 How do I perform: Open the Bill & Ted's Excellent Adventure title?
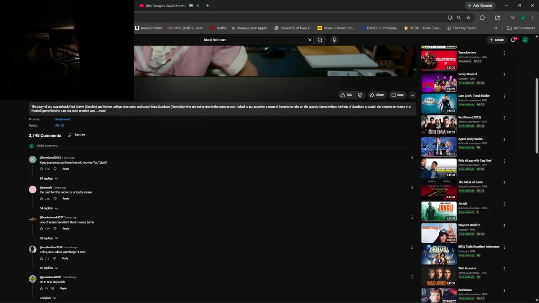click(479, 247)
